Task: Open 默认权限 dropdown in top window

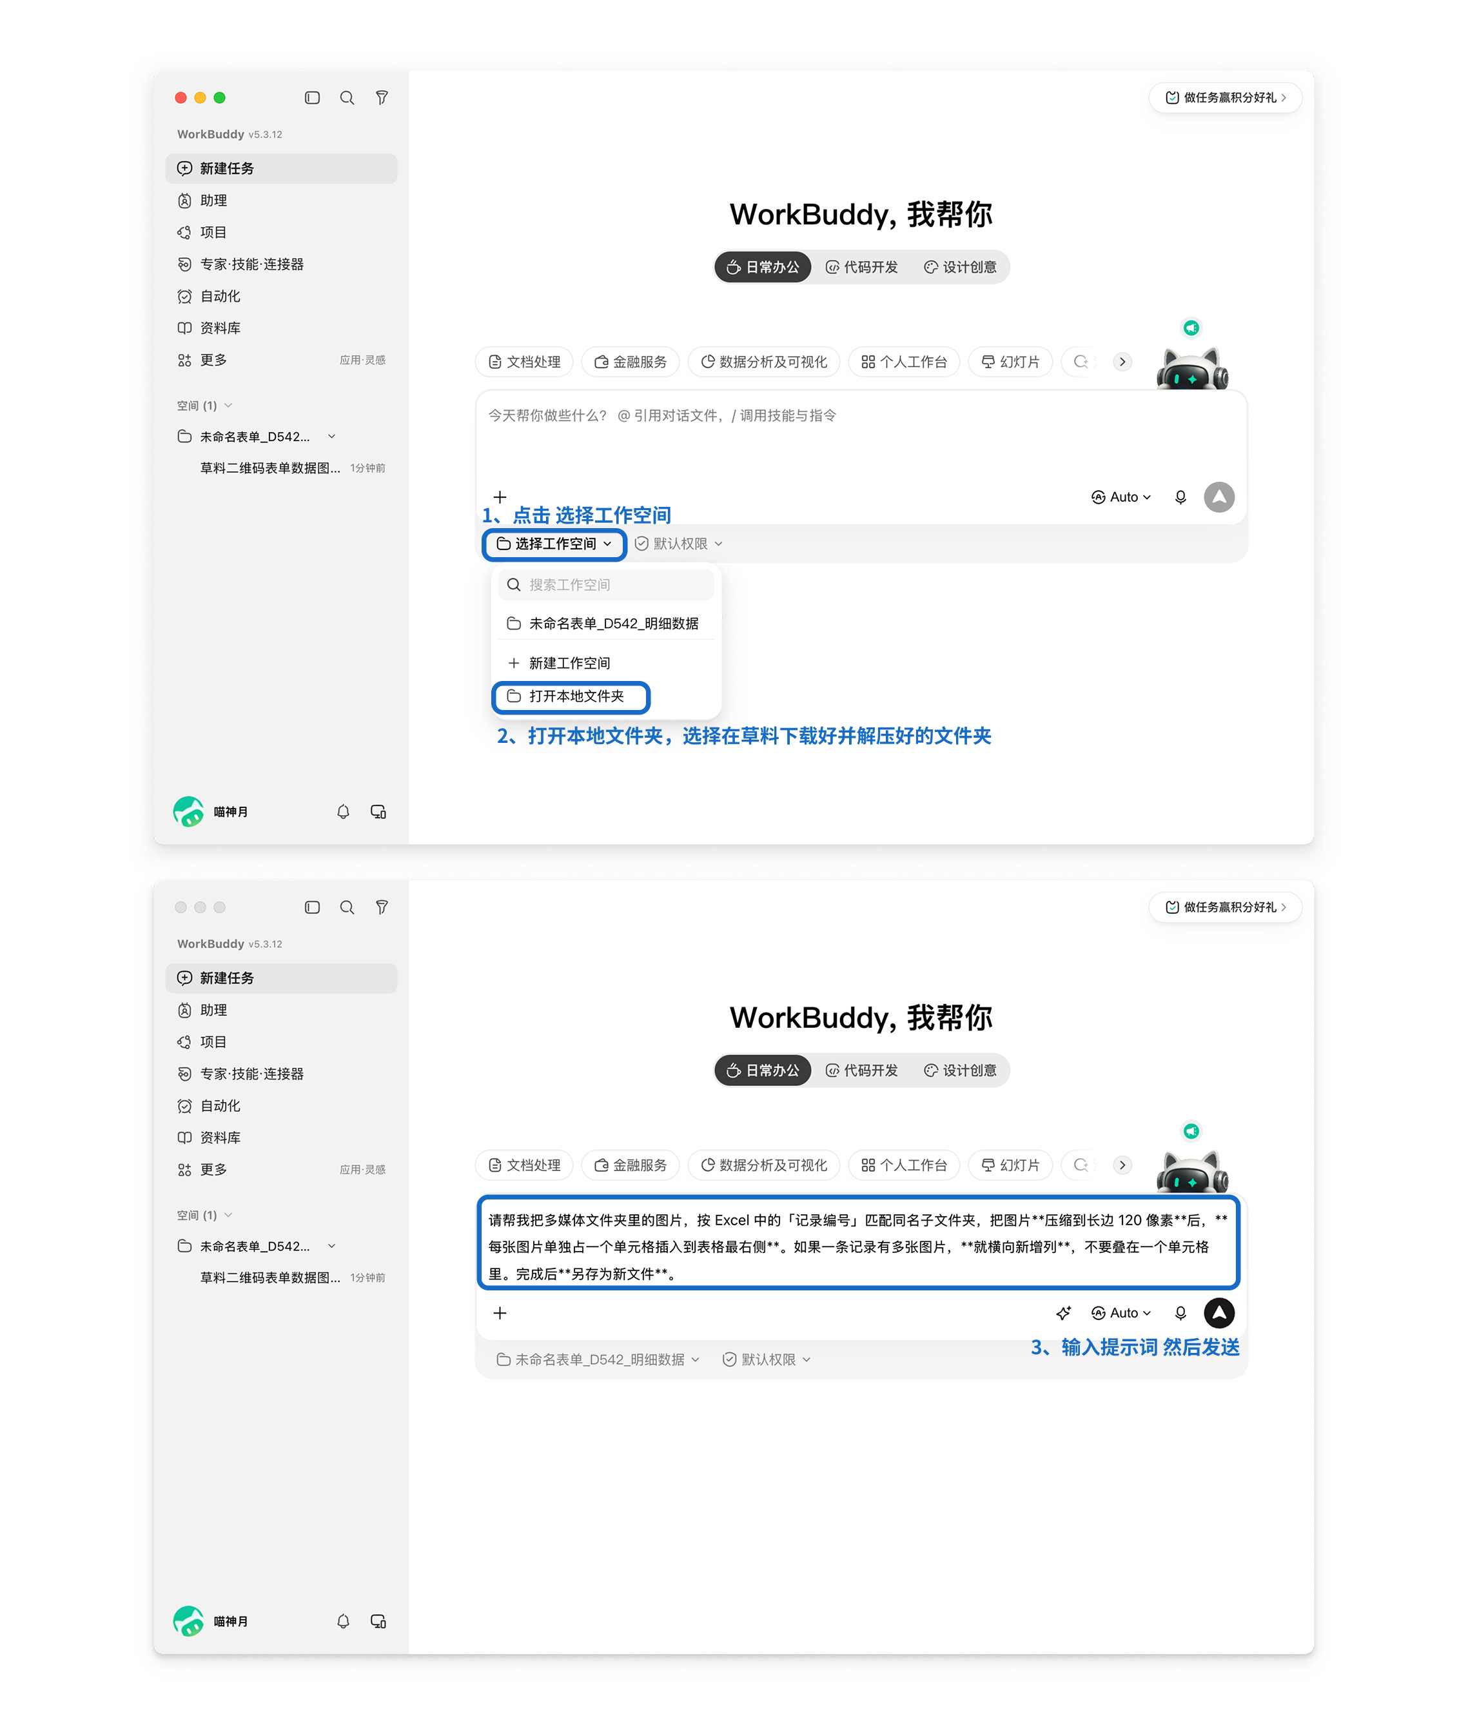Action: (x=678, y=544)
